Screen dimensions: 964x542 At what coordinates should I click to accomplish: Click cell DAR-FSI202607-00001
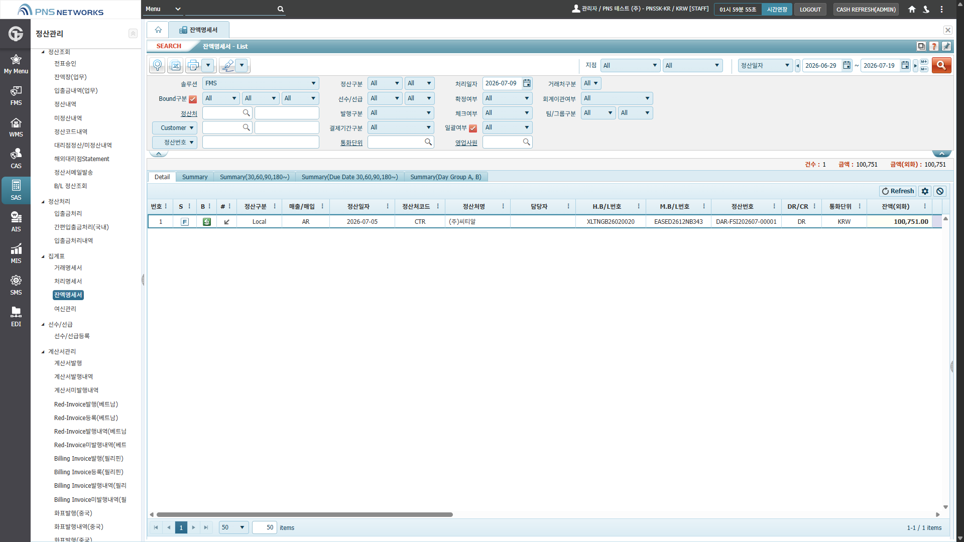coord(746,222)
